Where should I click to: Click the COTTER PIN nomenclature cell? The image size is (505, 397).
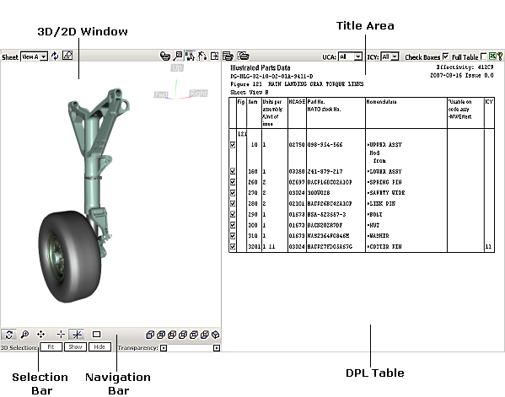pyautogui.click(x=384, y=247)
